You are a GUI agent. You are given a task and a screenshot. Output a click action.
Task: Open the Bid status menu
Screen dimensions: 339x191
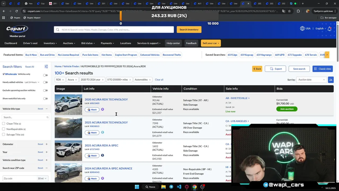pyautogui.click(x=88, y=43)
